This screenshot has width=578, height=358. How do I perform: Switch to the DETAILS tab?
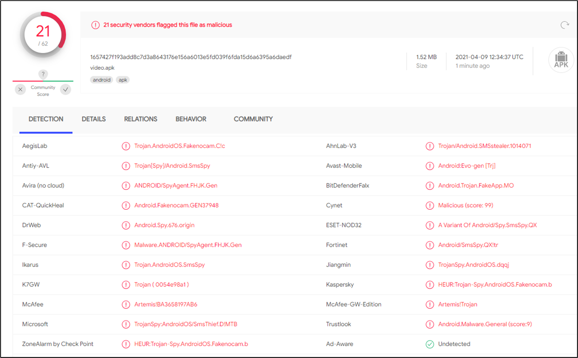(94, 119)
